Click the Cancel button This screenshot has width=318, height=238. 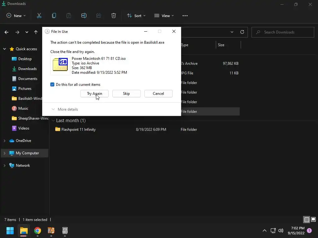(158, 94)
